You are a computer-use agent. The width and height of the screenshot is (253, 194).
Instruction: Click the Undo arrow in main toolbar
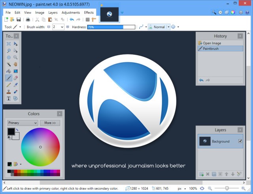click(x=72, y=19)
